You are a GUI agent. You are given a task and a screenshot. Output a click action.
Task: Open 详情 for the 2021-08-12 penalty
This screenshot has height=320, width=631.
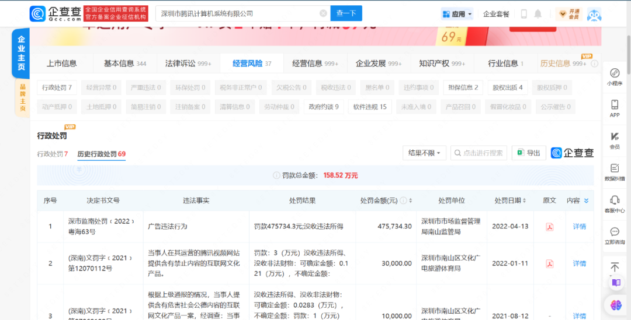coord(579,316)
